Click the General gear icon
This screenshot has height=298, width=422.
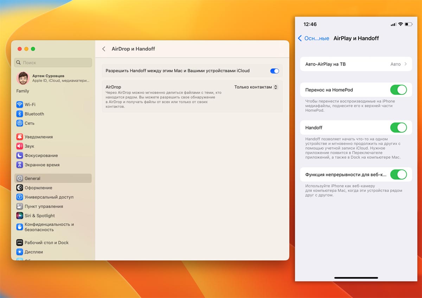pyautogui.click(x=19, y=178)
